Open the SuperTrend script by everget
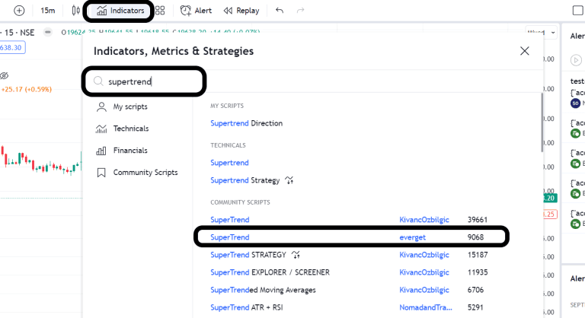The image size is (585, 318). tap(230, 237)
